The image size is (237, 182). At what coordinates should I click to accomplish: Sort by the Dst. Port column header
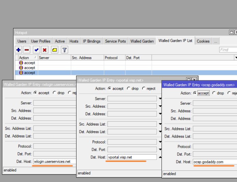tap(138, 58)
